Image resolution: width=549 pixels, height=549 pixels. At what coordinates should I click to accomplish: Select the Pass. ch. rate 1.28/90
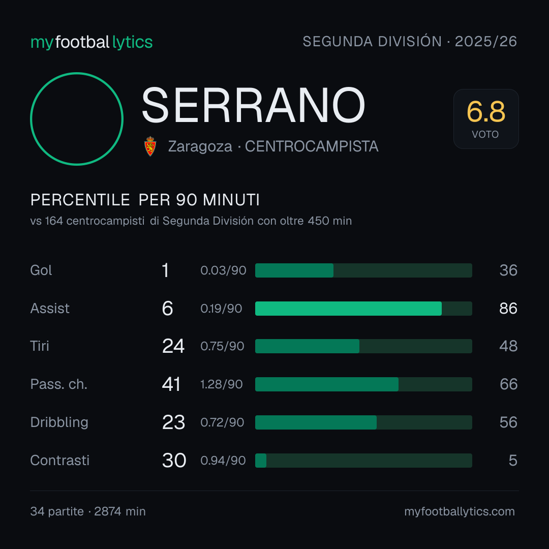coord(221,384)
